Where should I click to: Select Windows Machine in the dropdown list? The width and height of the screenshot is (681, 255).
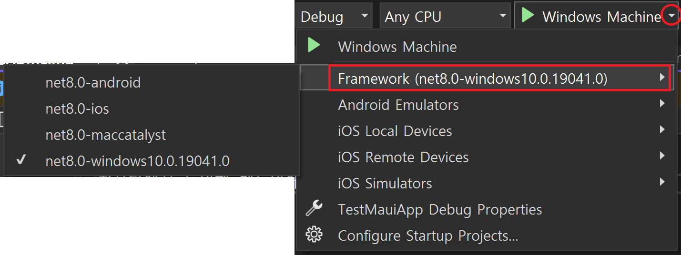[x=397, y=47]
